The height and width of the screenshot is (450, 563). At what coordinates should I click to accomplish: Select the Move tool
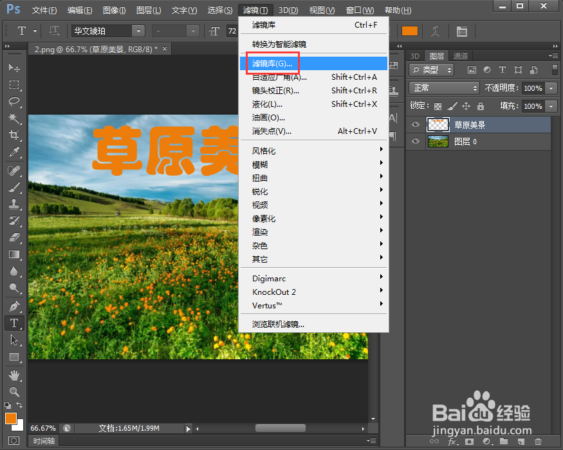point(15,66)
